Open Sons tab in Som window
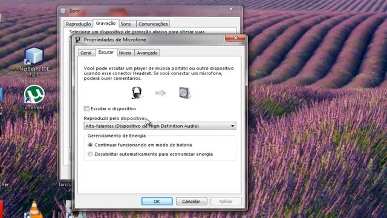Image resolution: width=387 pixels, height=218 pixels. (x=126, y=24)
